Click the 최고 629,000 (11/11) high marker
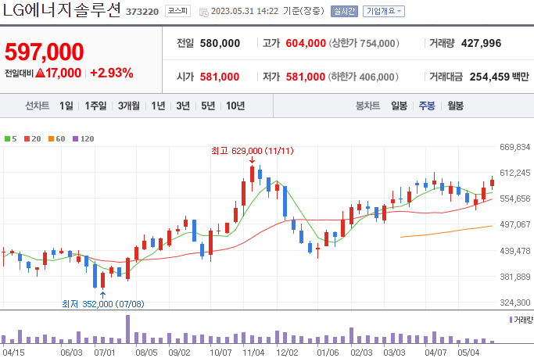Screen dimensions: 534x358 point(253,151)
